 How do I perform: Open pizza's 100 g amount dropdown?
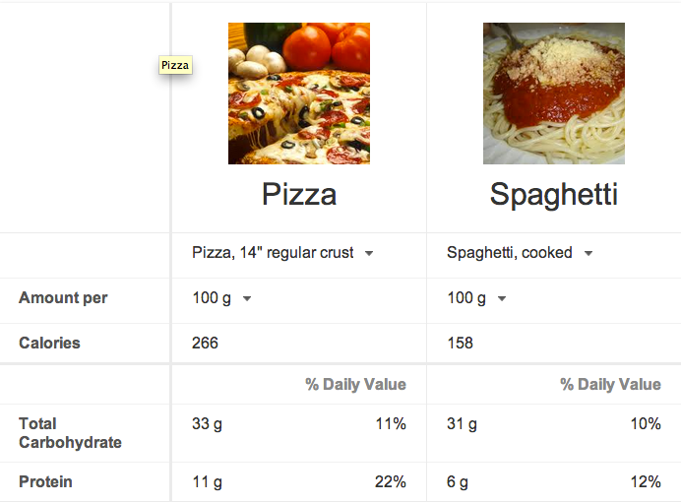click(x=222, y=298)
